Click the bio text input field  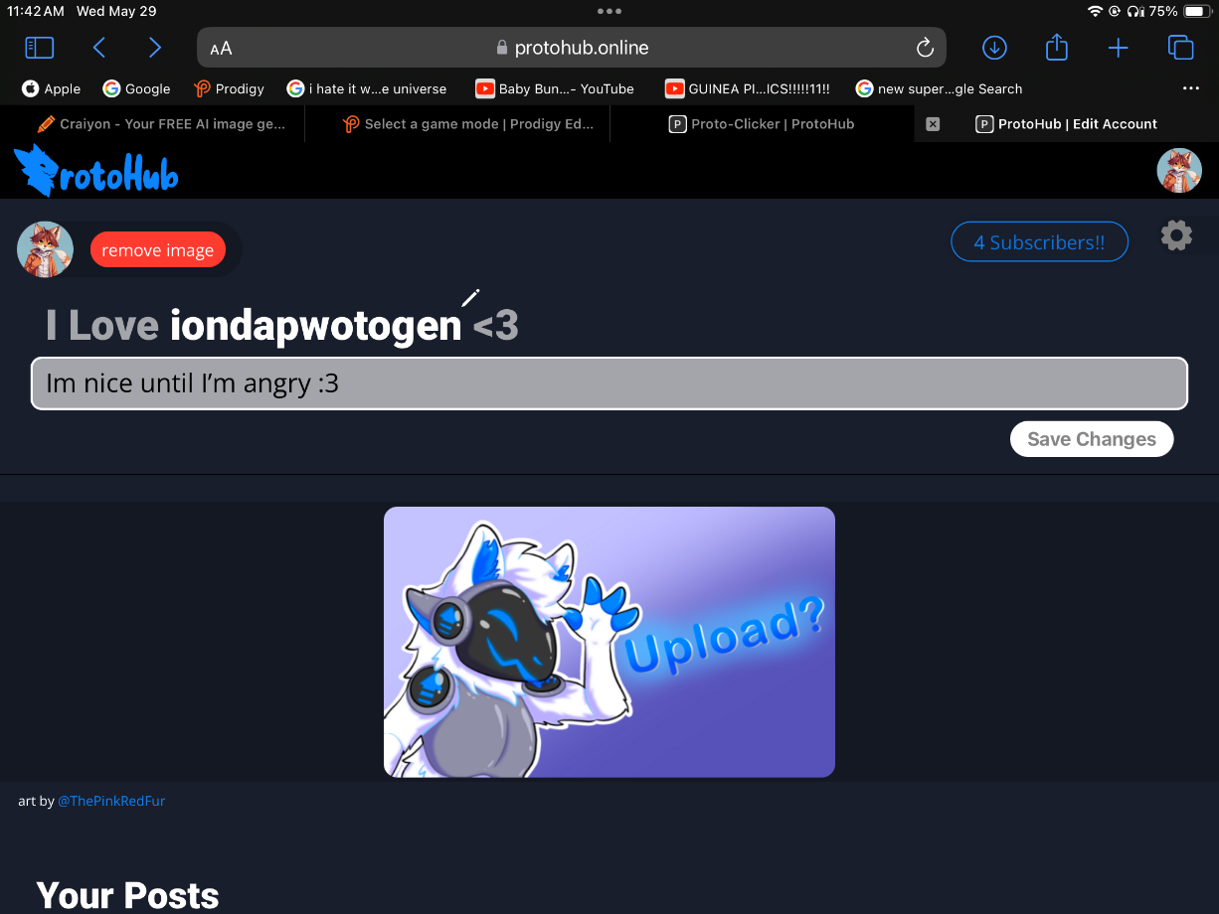[x=609, y=383]
